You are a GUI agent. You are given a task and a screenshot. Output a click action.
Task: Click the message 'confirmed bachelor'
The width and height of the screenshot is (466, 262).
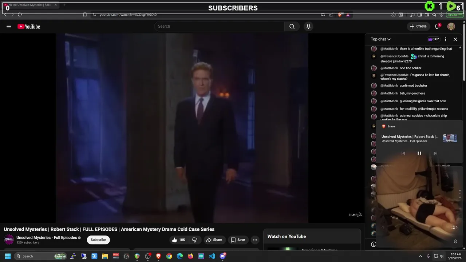point(413,86)
